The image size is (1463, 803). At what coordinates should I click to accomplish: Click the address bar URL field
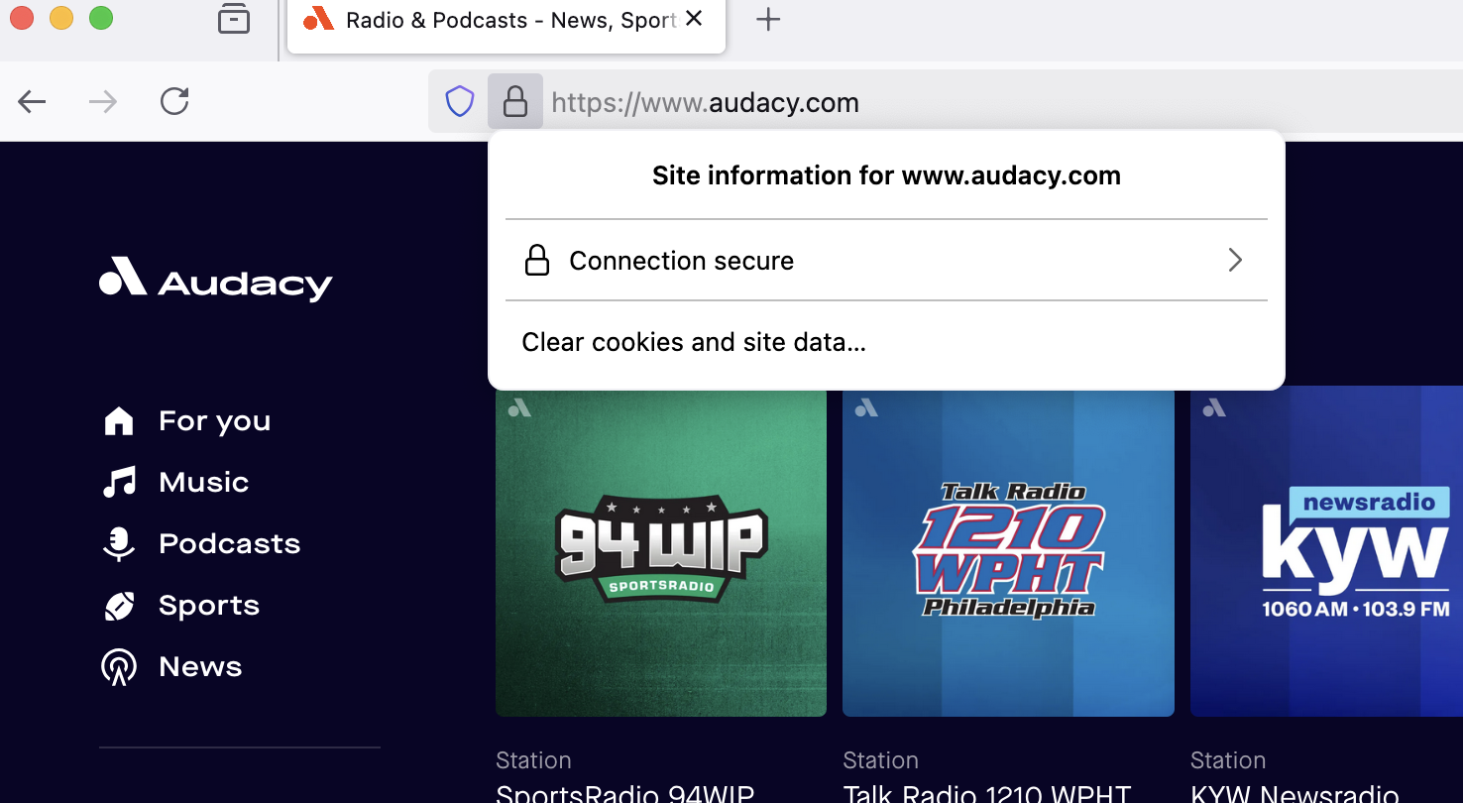(892, 102)
